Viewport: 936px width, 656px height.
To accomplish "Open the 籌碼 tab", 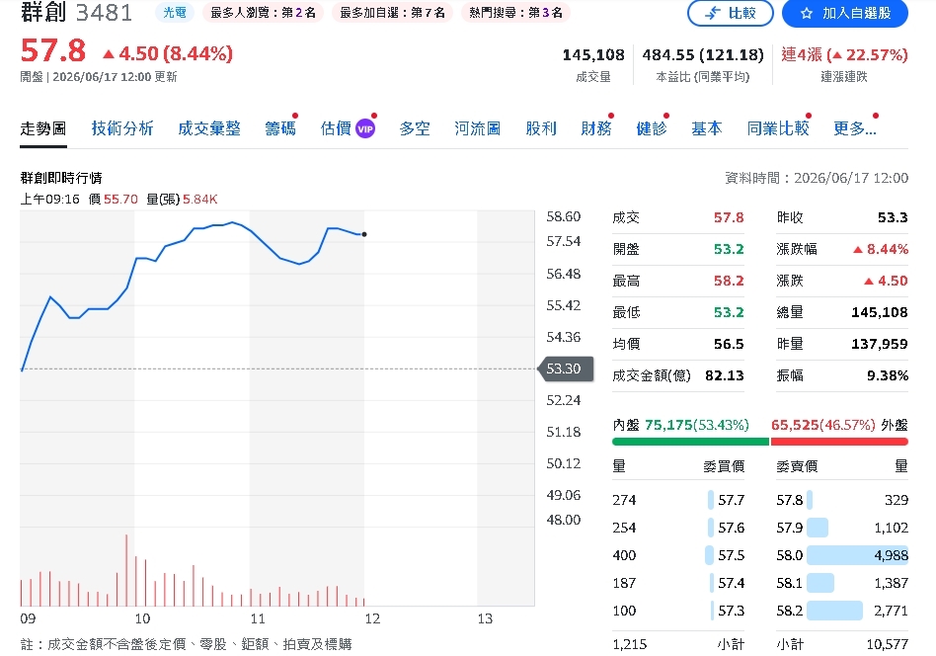I will [x=280, y=128].
